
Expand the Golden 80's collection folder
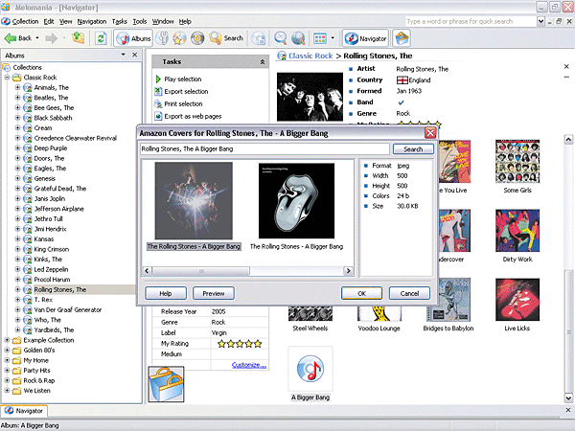(8, 350)
